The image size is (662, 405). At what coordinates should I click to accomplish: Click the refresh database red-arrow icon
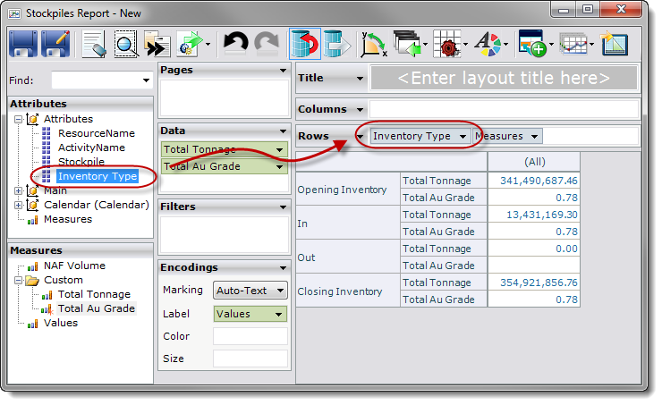click(305, 44)
